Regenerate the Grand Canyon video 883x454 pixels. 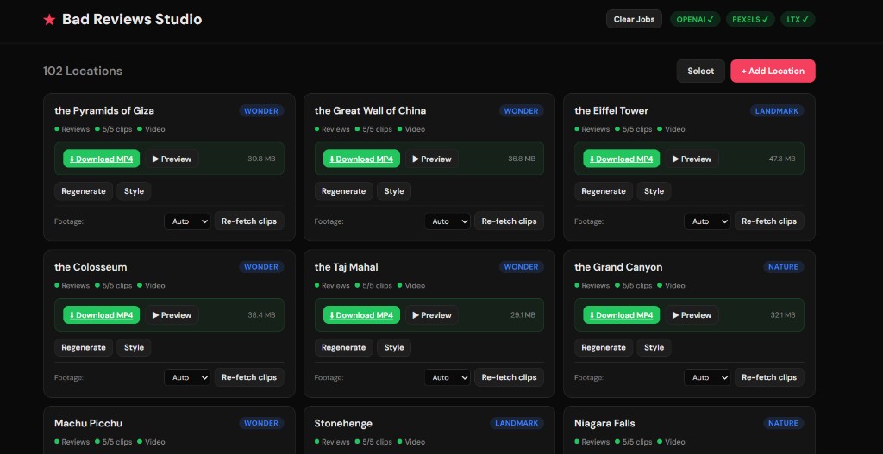click(x=604, y=348)
